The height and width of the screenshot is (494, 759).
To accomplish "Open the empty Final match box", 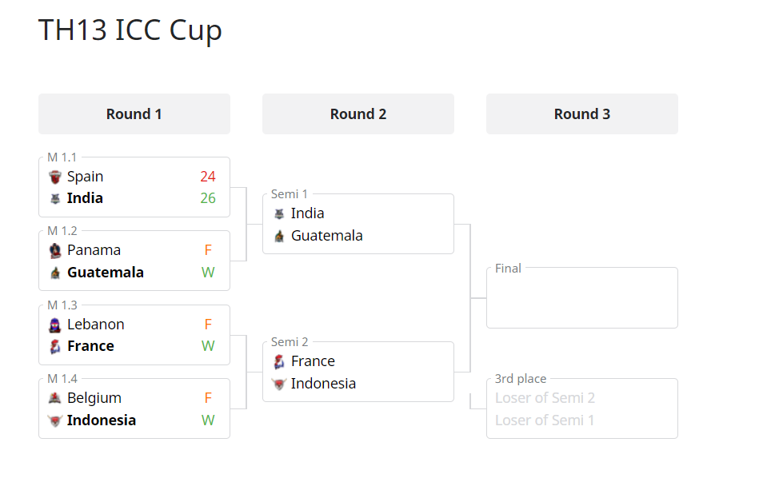I will pyautogui.click(x=581, y=298).
